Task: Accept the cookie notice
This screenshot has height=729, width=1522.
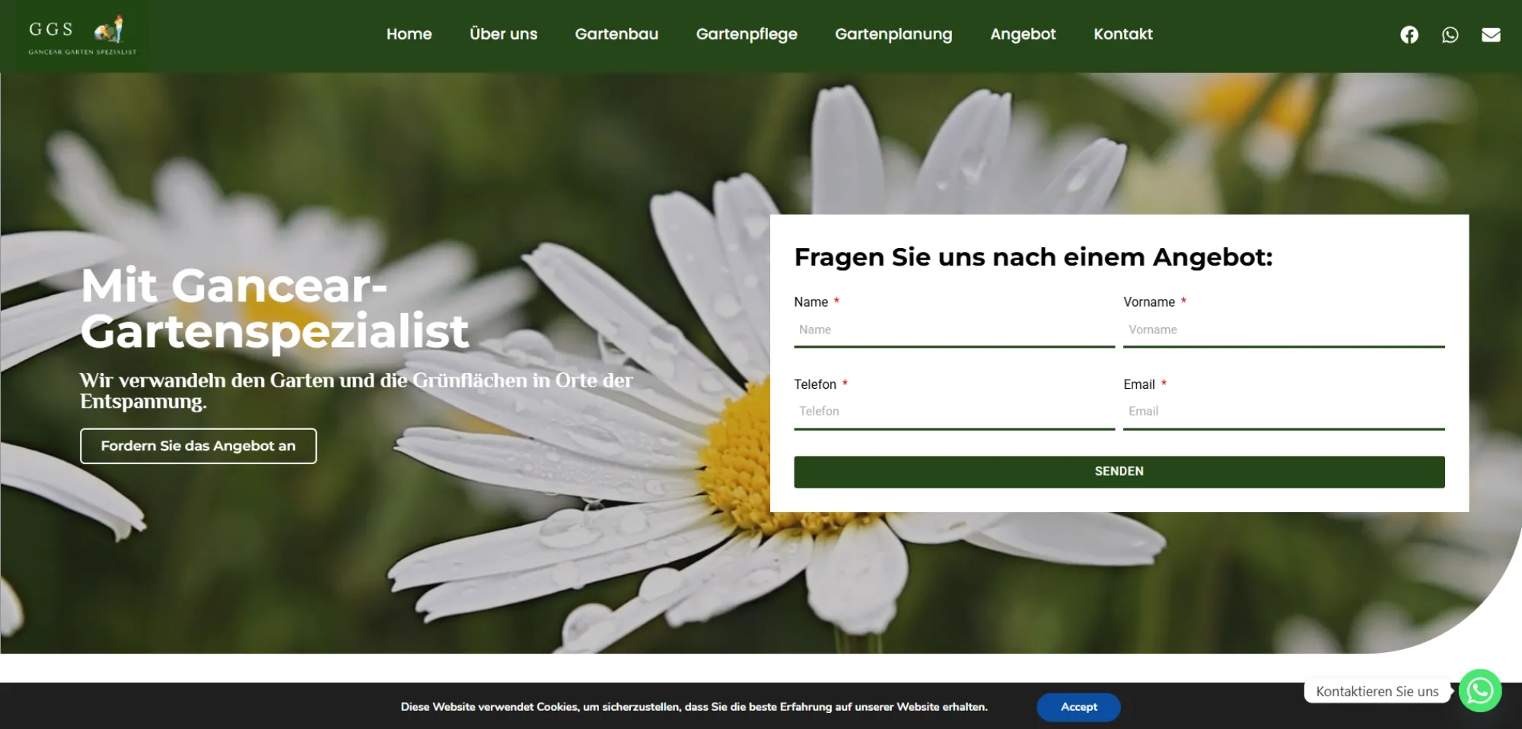Action: click(1078, 707)
